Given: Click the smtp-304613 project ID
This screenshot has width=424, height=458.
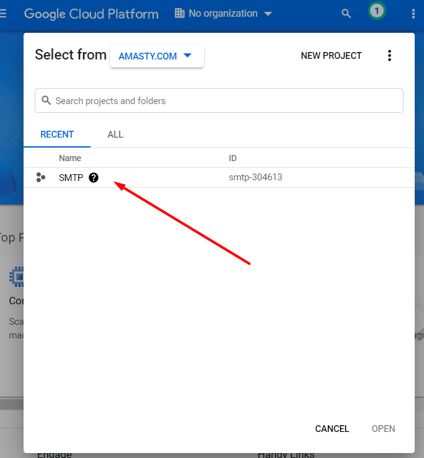Looking at the screenshot, I should [x=255, y=178].
